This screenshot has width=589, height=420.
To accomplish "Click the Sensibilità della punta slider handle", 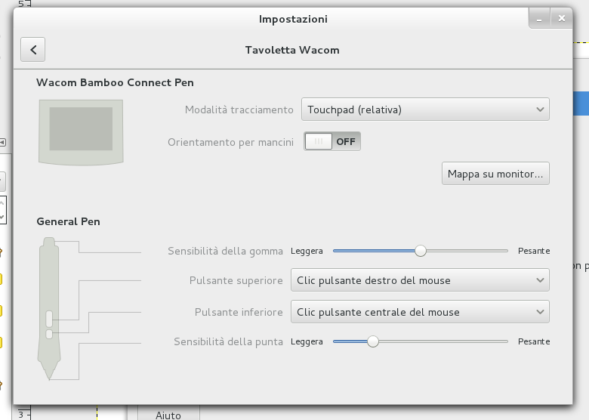I will 372,341.
